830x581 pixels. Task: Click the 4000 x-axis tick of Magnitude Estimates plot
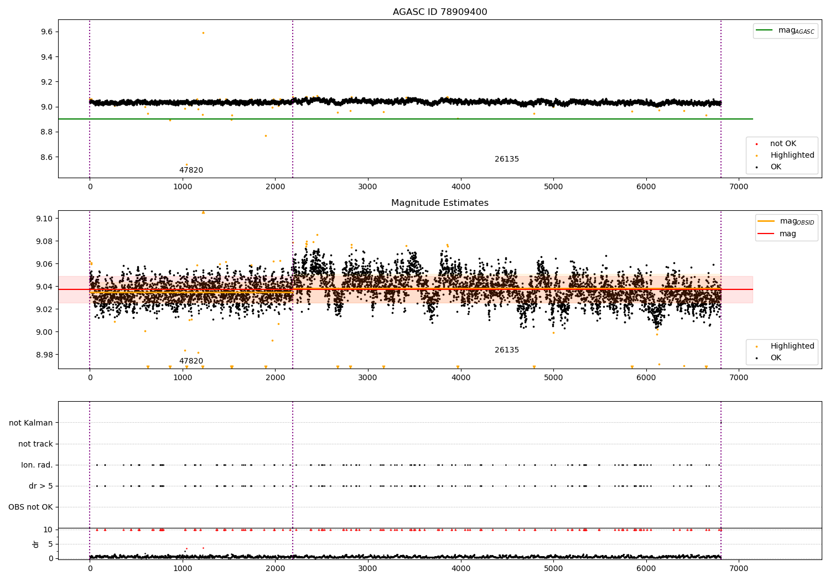point(460,378)
